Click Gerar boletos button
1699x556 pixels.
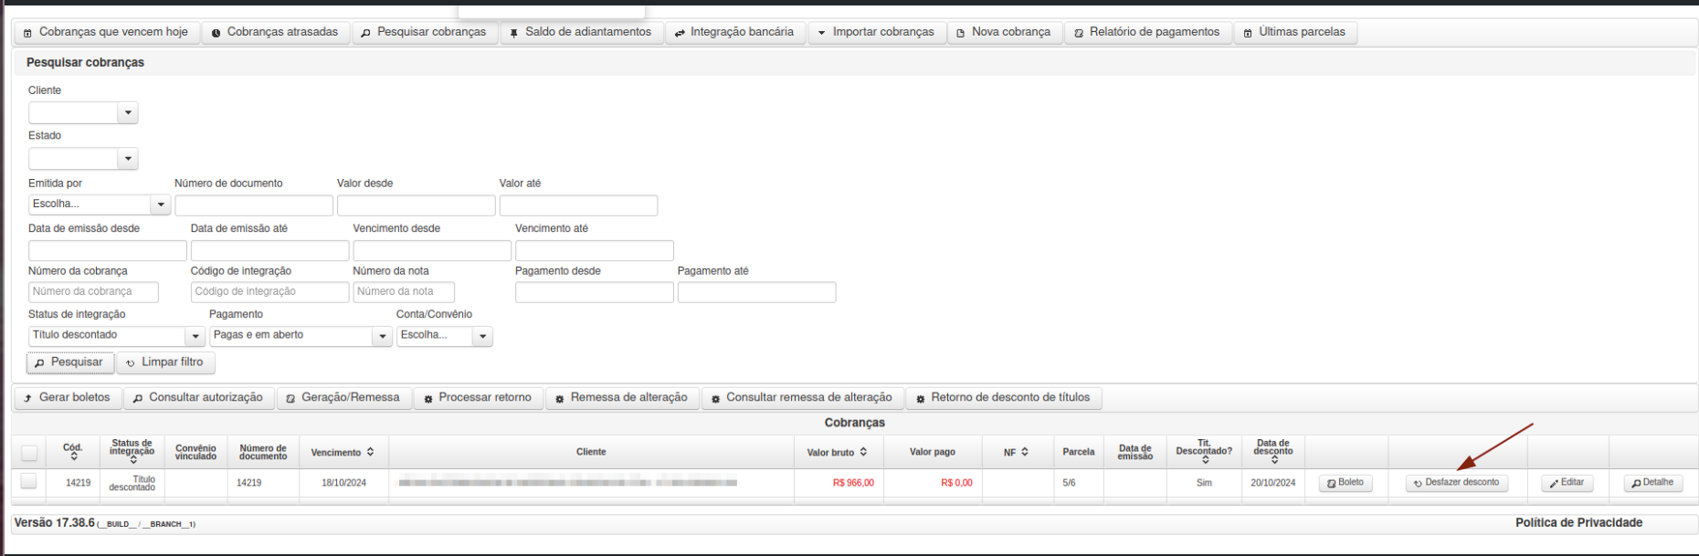pos(68,398)
